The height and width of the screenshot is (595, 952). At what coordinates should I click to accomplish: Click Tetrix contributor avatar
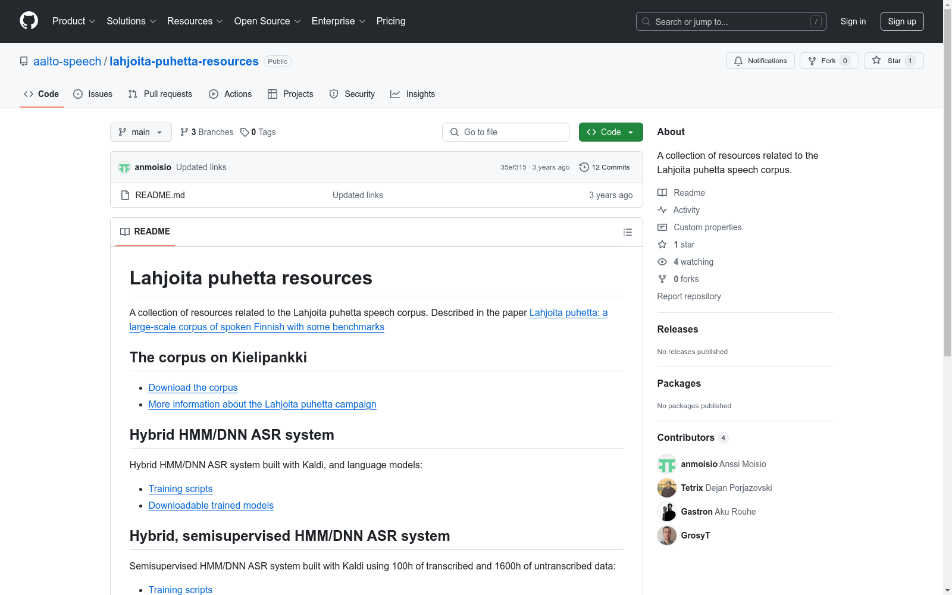click(667, 488)
